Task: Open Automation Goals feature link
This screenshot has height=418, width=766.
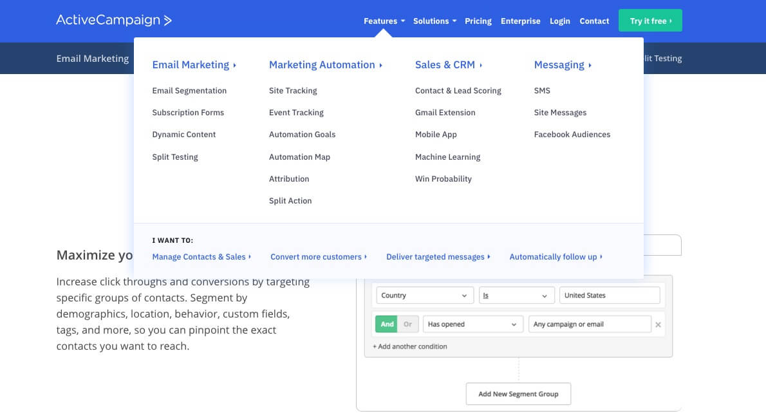Action: click(302, 135)
